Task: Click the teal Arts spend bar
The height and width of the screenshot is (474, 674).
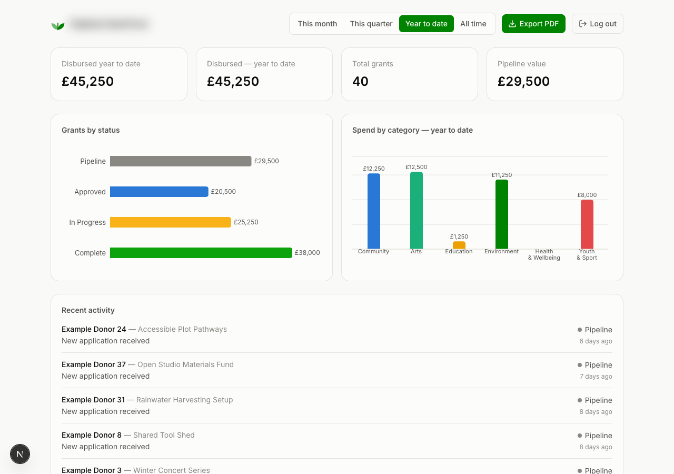Action: (x=417, y=210)
